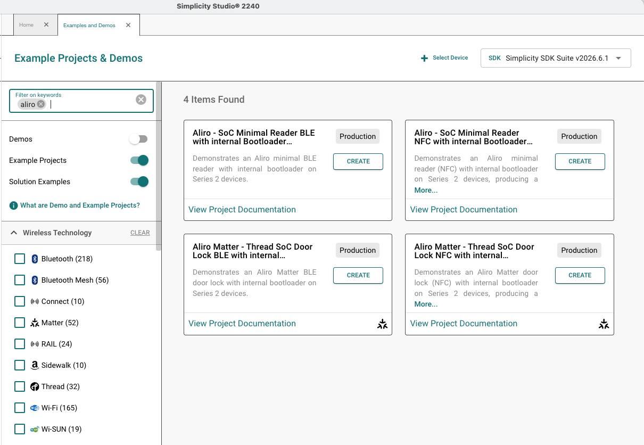Open the SDK version dropdown

pos(556,58)
